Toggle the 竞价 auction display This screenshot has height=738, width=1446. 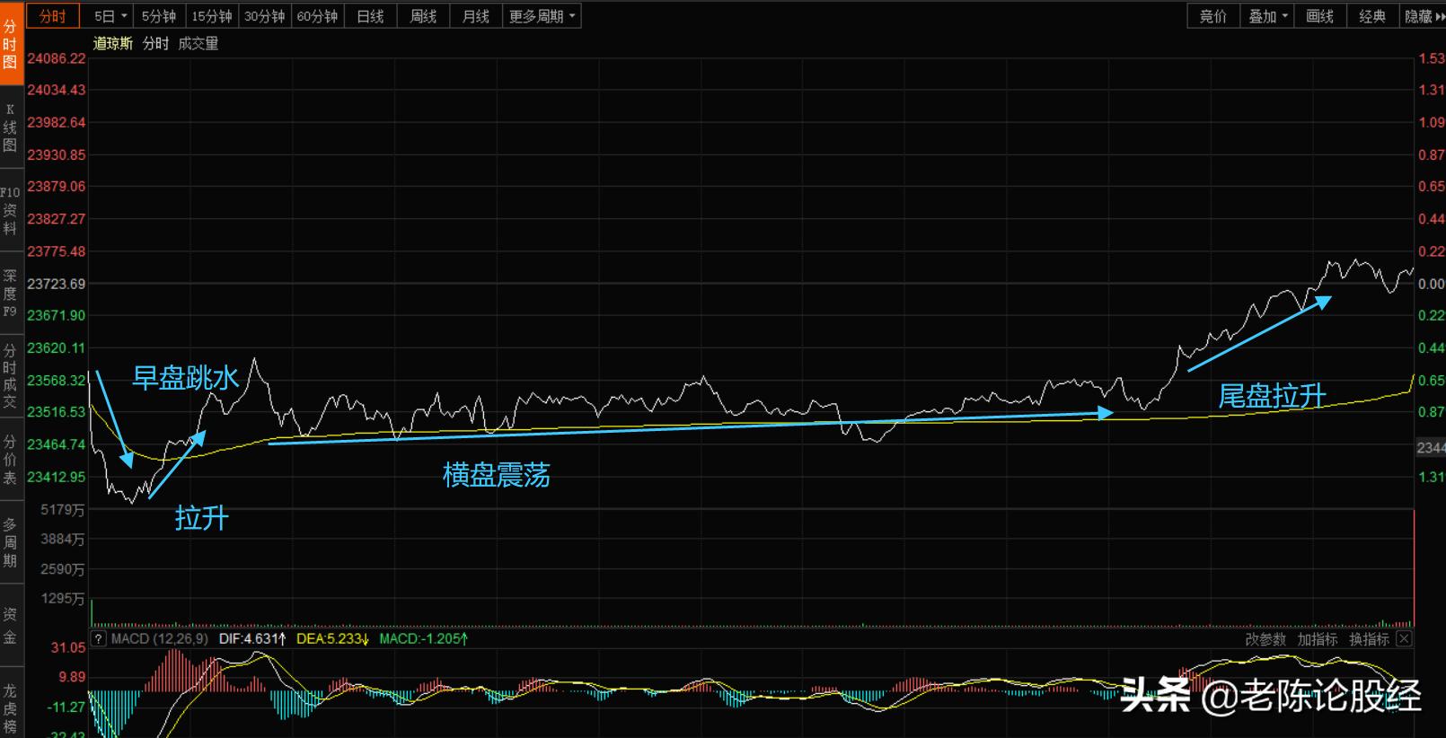[x=1213, y=16]
